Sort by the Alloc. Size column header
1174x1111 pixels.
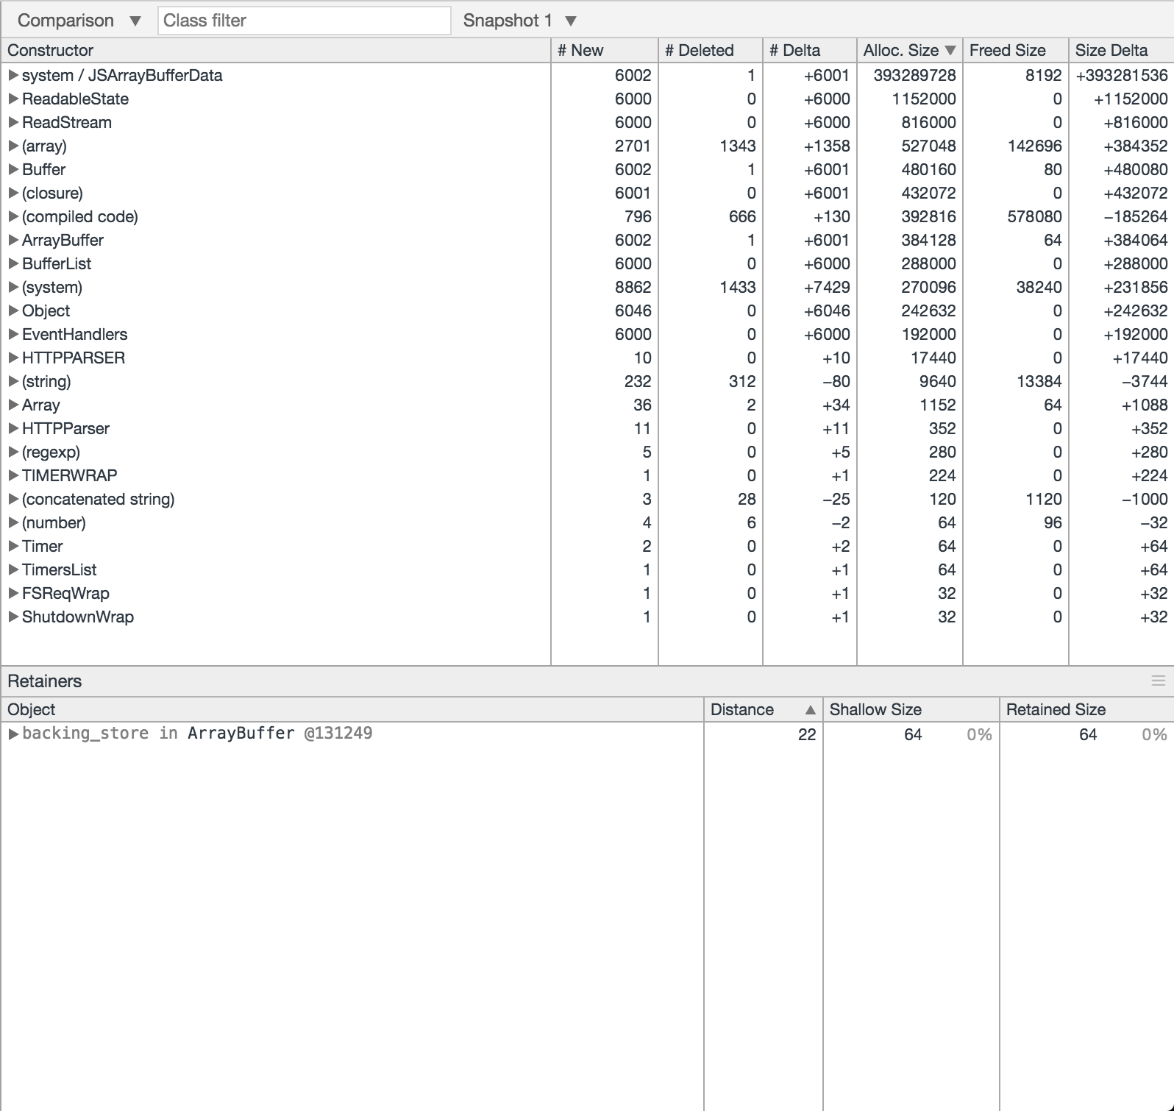coord(910,50)
